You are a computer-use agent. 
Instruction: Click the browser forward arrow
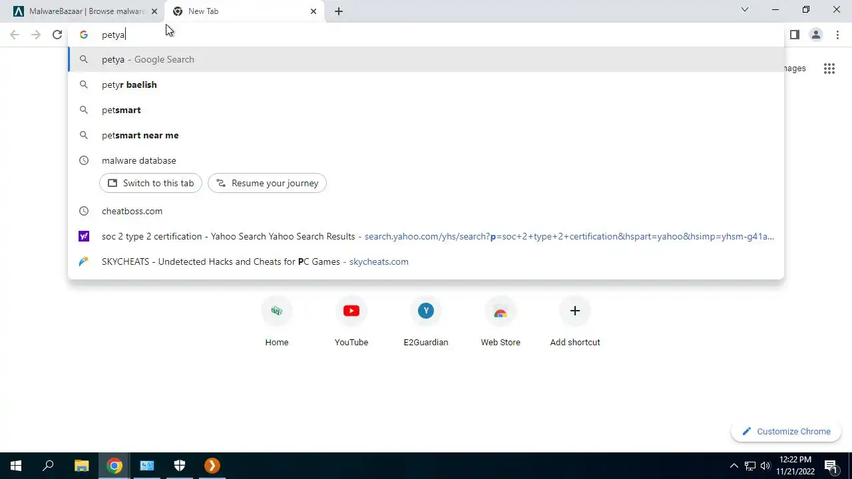[36, 35]
